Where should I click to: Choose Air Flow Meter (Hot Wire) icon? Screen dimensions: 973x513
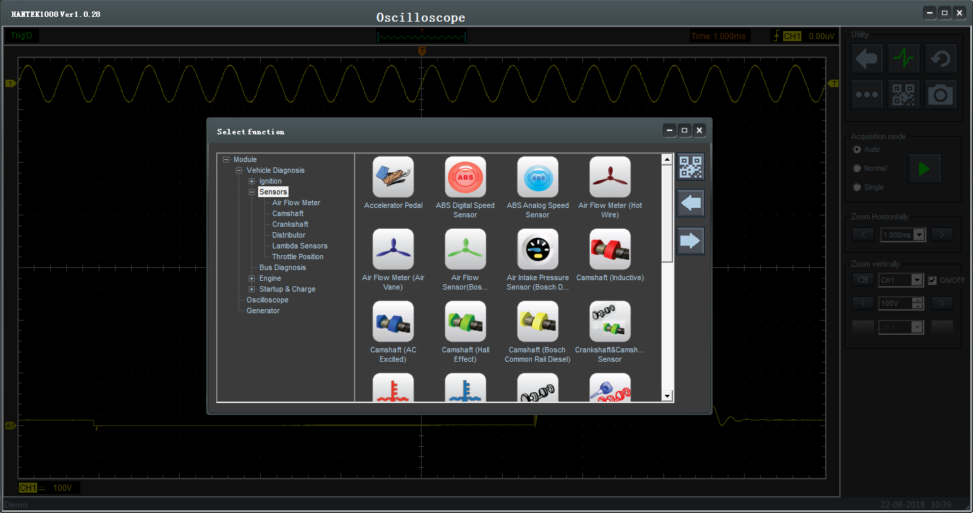pyautogui.click(x=609, y=178)
